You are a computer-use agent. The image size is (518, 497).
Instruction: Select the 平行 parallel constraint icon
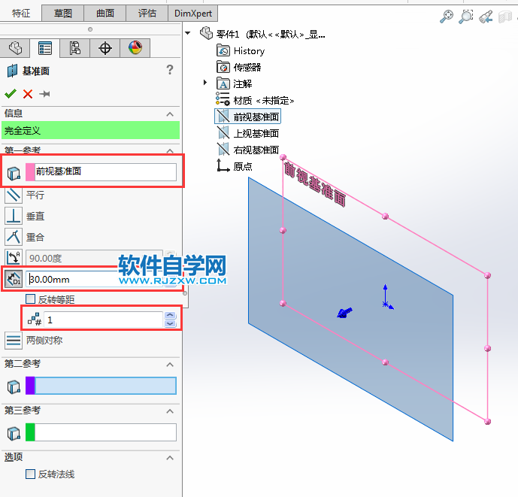pos(14,195)
